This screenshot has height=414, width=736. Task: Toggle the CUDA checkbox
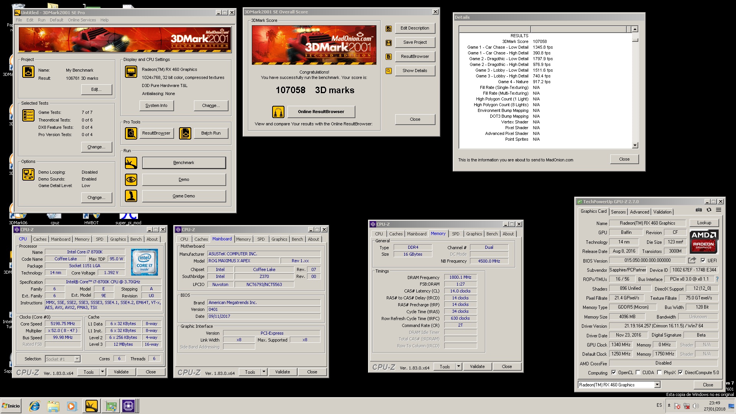[638, 372]
